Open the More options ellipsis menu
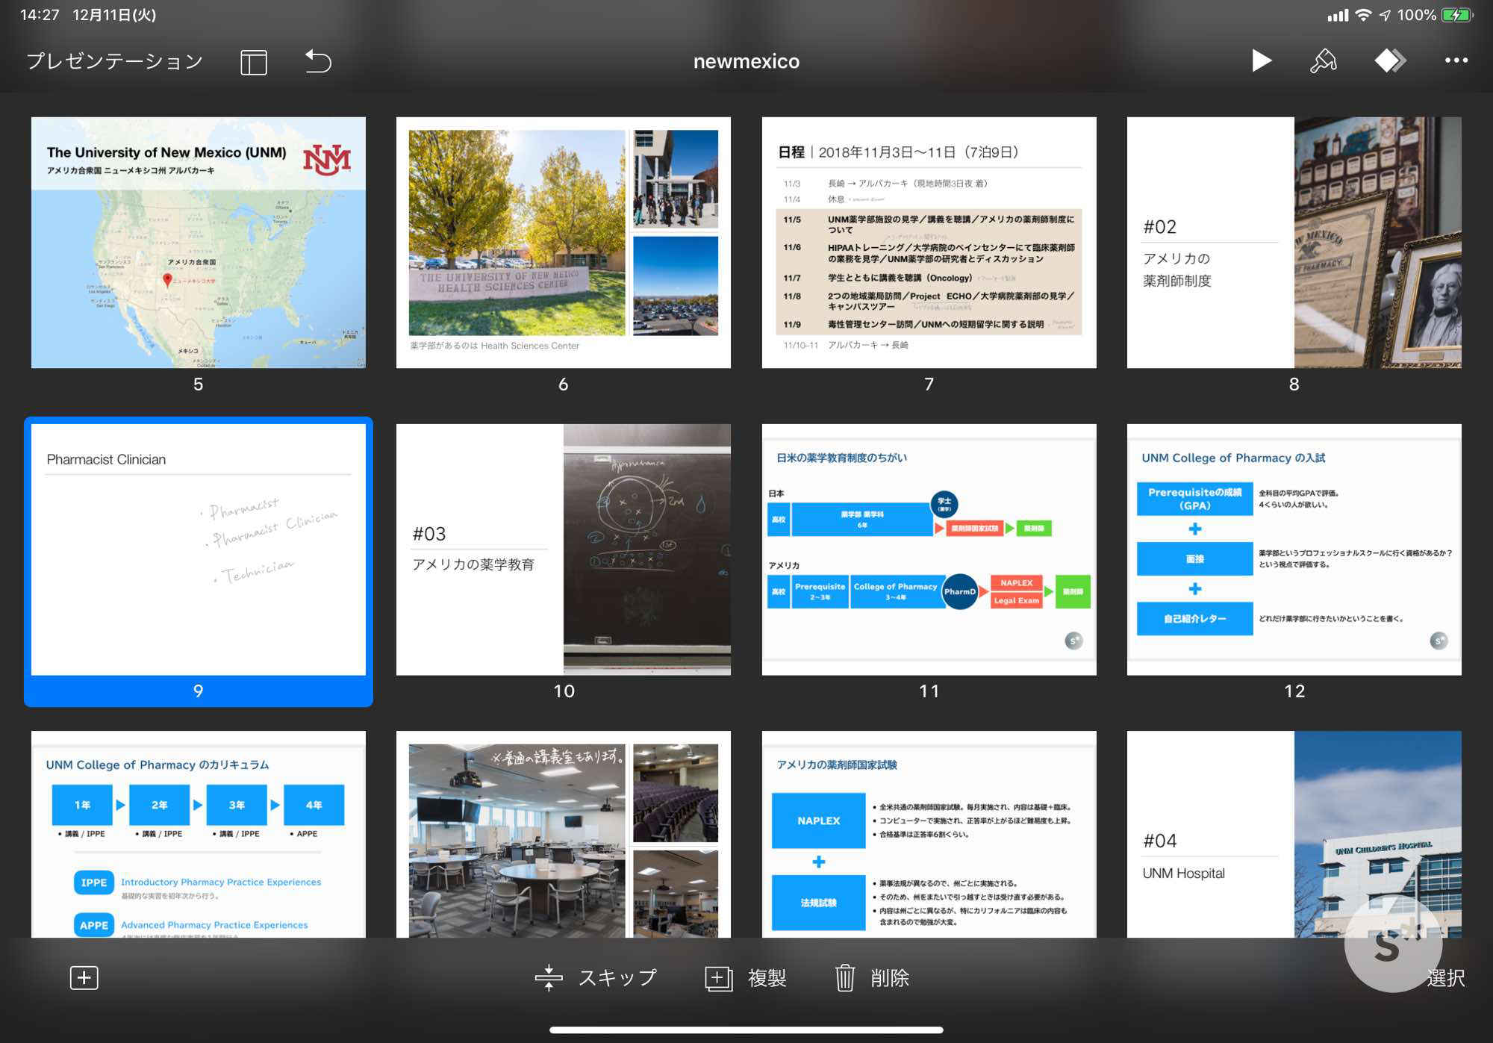This screenshot has width=1493, height=1043. pyautogui.click(x=1456, y=60)
